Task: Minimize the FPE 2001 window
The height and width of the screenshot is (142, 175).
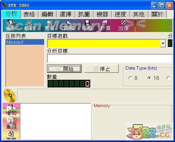Action: tap(154, 5)
